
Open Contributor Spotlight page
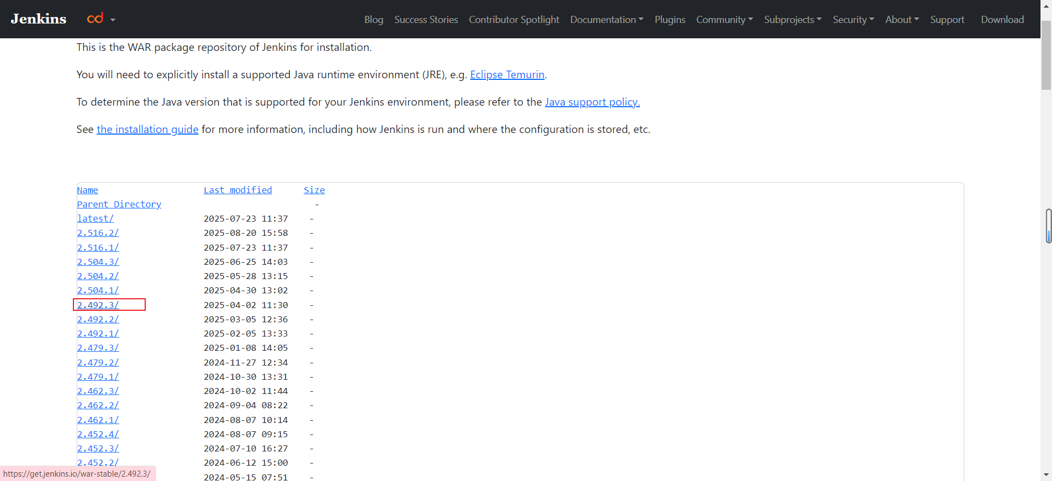pyautogui.click(x=514, y=20)
